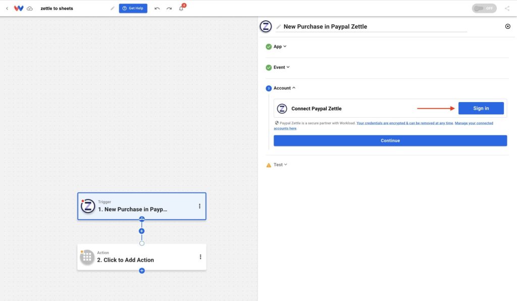Click the 'Connect Paypal Zettle' label

tap(316, 109)
